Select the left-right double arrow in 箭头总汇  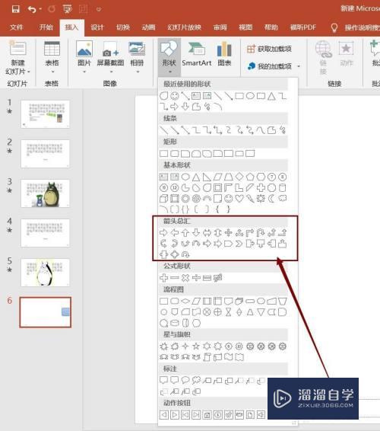[x=207, y=233]
